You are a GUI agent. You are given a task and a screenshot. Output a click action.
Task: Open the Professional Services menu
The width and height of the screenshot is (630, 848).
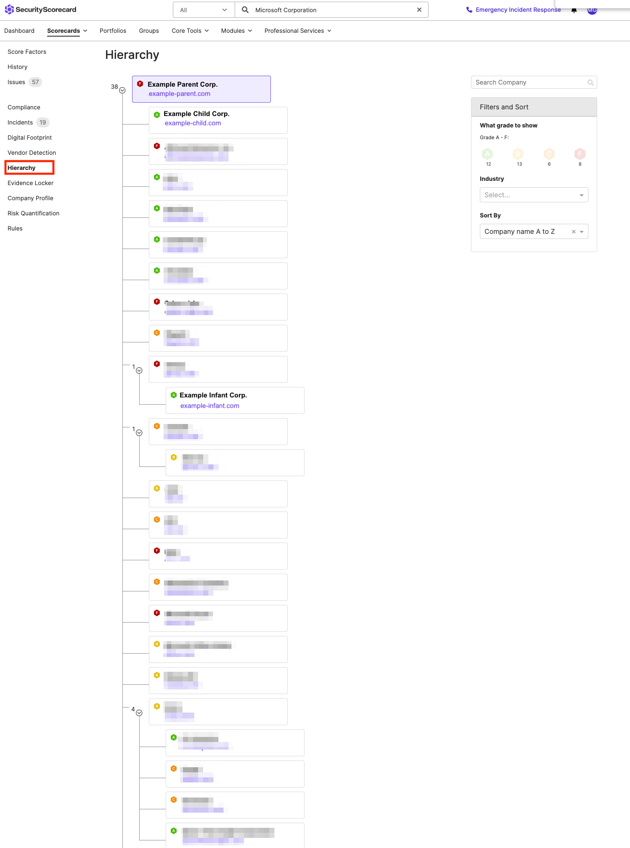click(298, 31)
